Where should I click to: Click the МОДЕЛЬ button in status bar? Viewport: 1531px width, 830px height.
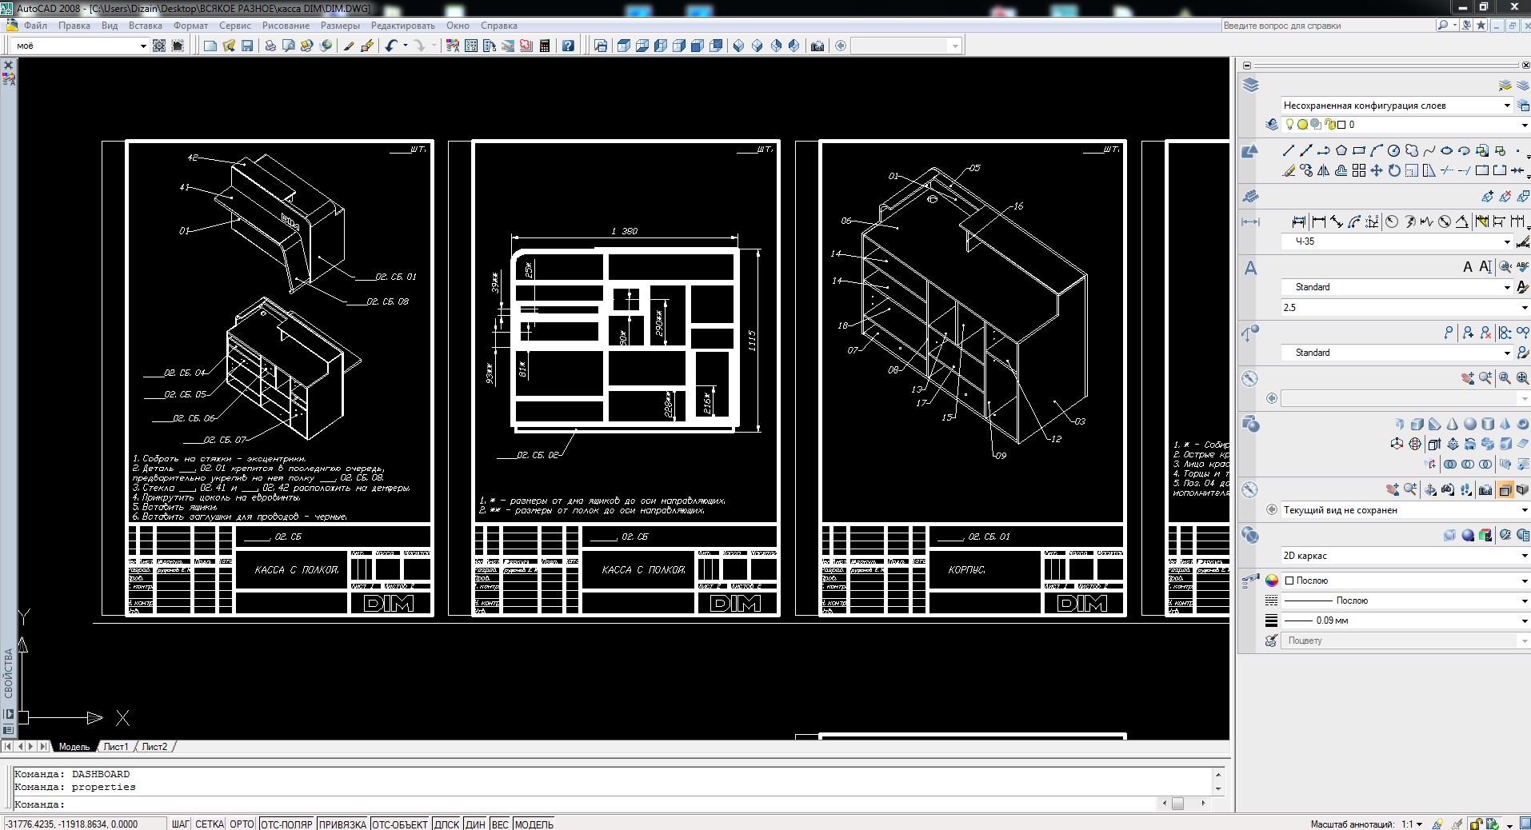[534, 824]
